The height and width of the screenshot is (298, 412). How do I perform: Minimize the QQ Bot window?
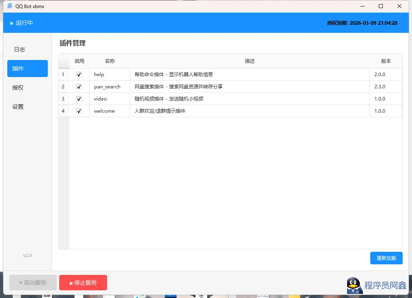[x=362, y=6]
